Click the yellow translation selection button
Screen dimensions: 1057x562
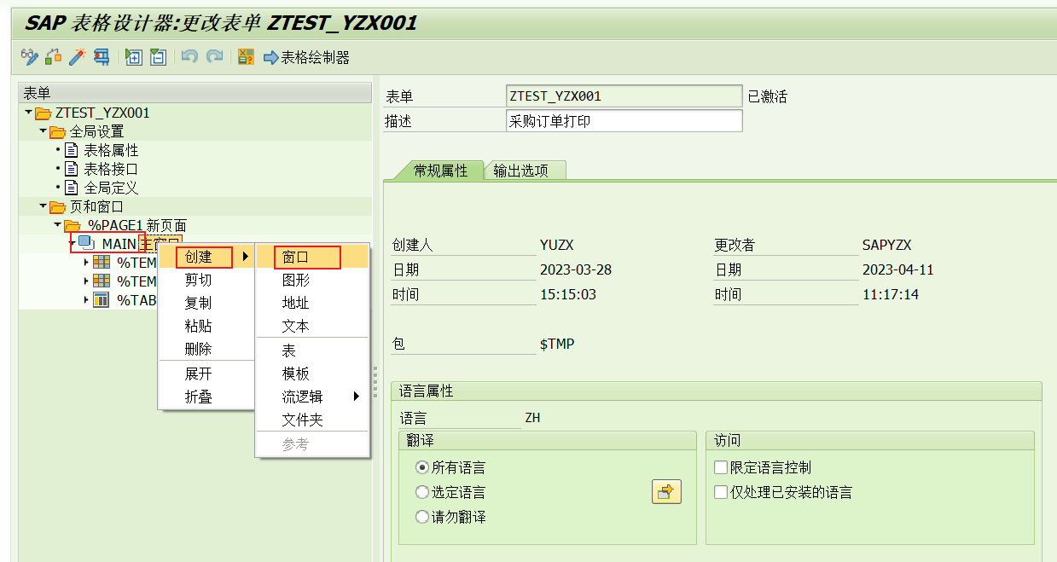point(665,492)
